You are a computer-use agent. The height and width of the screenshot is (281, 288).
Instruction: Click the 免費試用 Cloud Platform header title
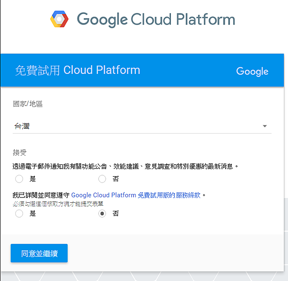click(x=77, y=70)
